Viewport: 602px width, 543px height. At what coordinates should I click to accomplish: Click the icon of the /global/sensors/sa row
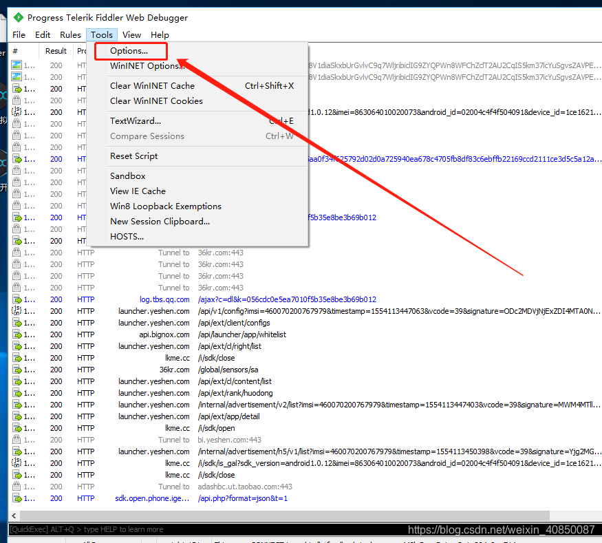click(17, 370)
